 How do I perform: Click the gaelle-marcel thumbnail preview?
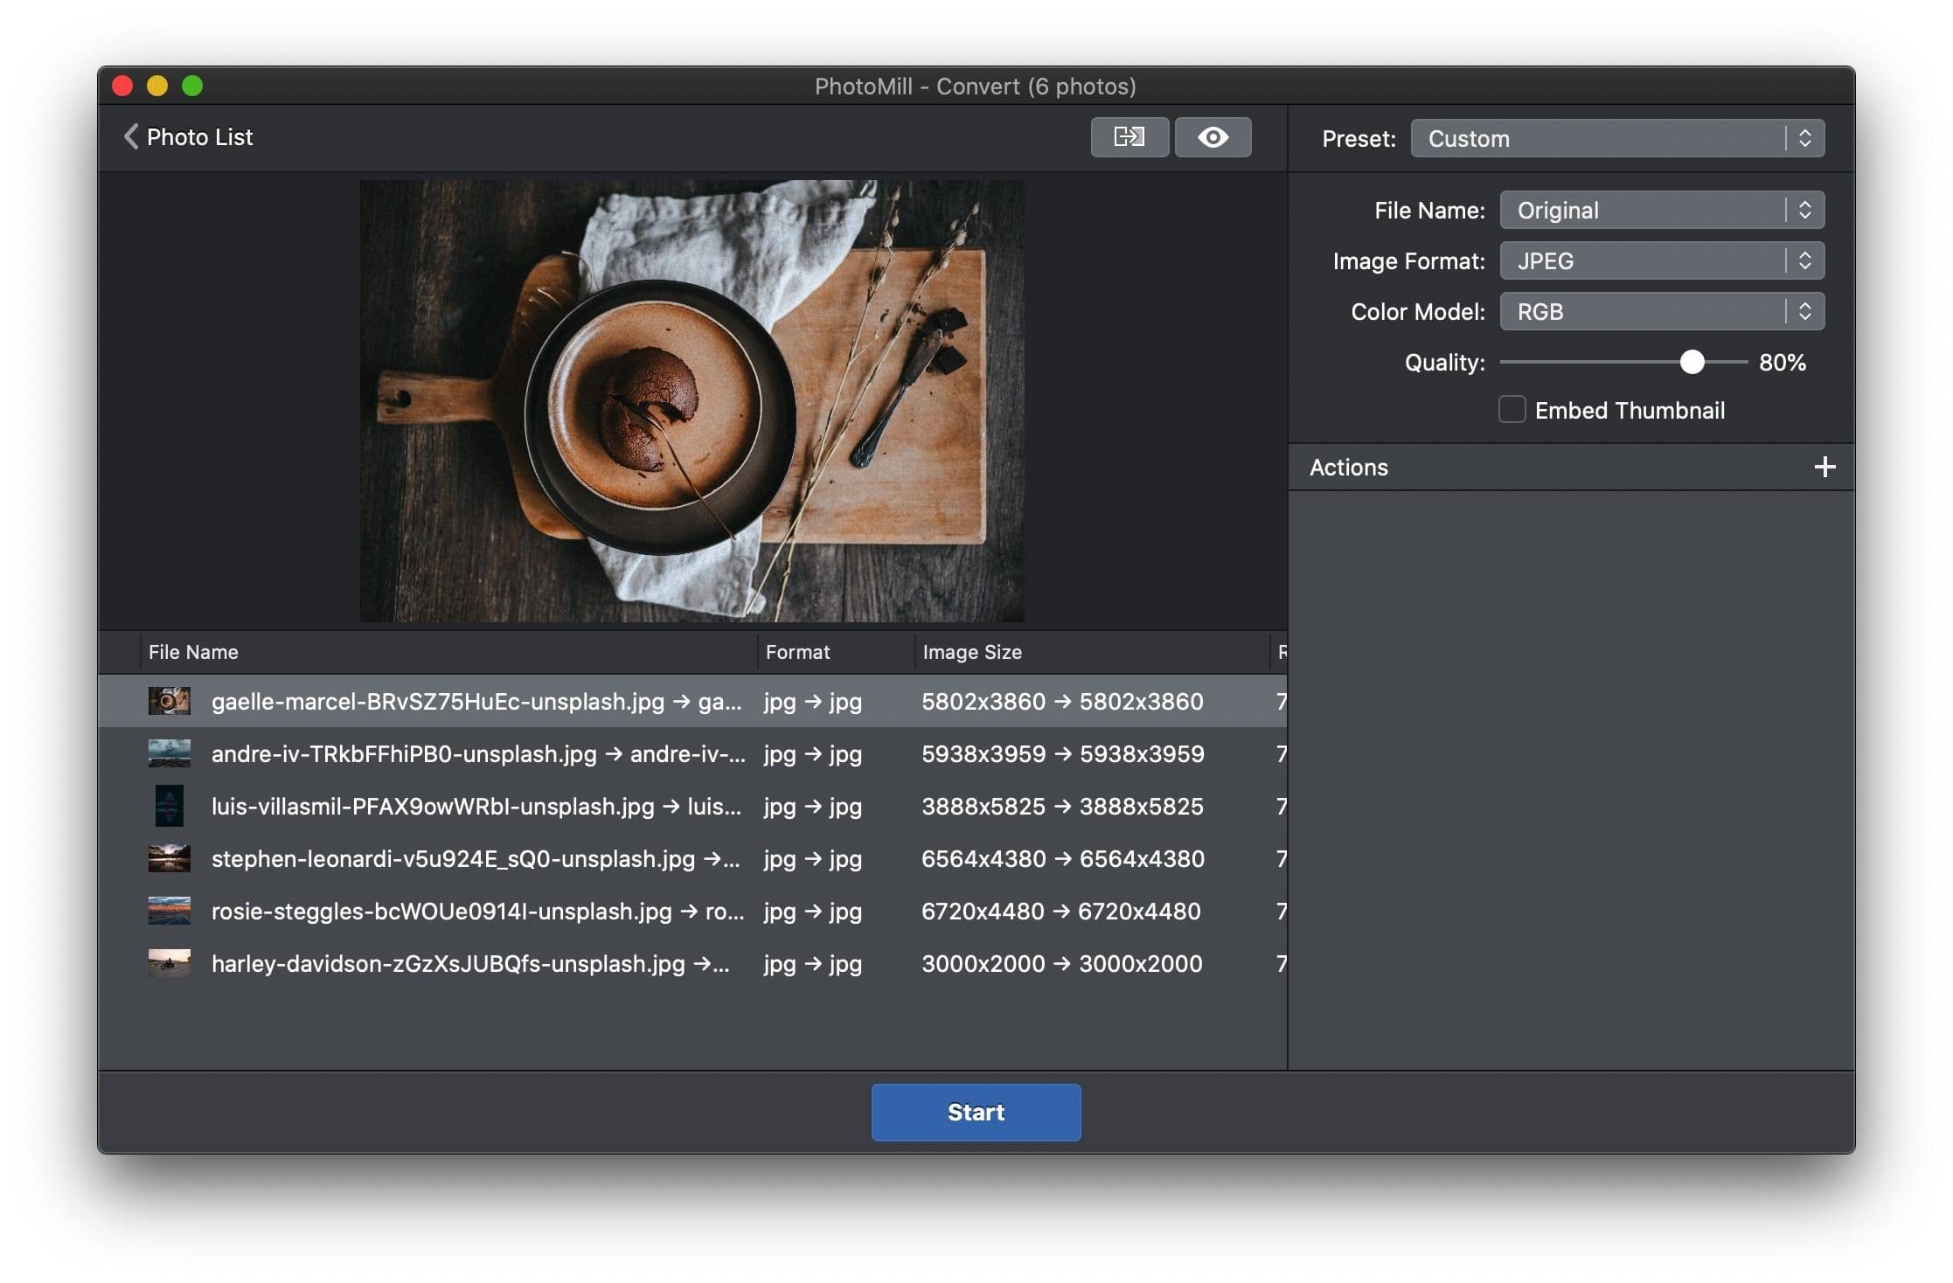coord(168,700)
